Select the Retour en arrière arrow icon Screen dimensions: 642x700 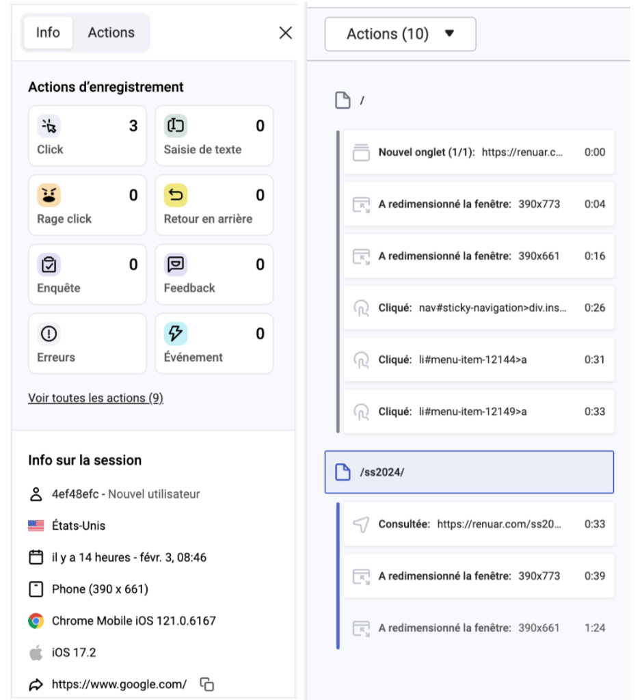tap(176, 196)
